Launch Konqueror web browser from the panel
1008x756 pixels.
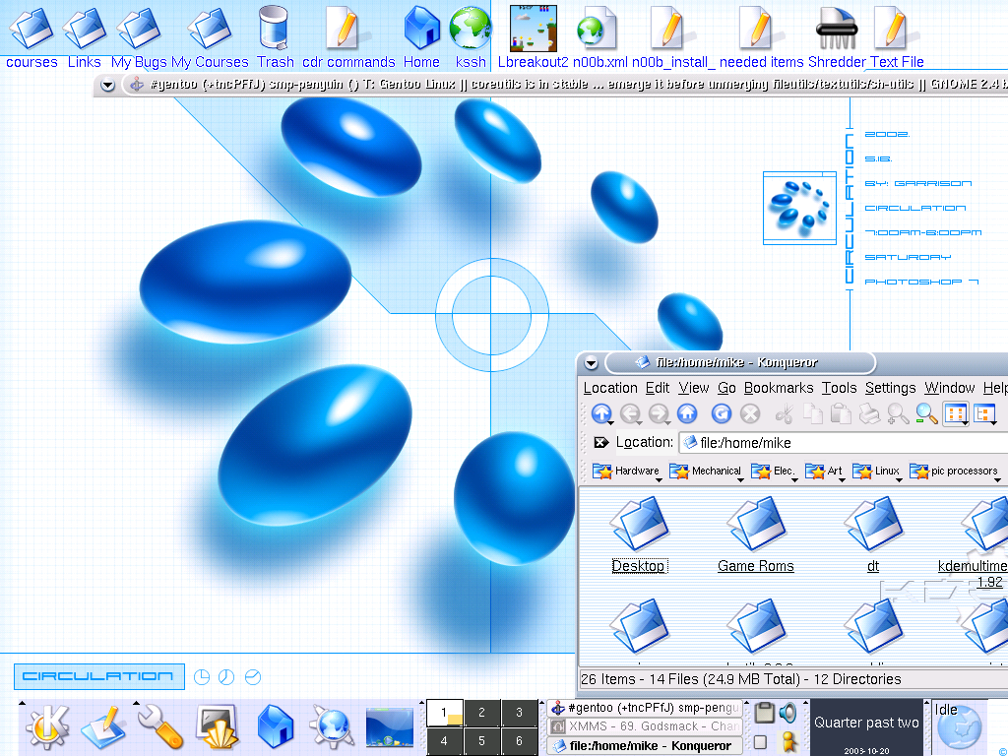331,726
